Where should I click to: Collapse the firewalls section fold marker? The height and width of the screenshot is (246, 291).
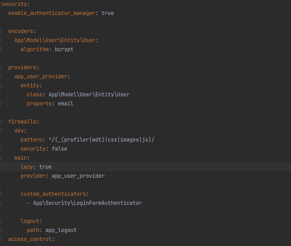tap(1, 122)
